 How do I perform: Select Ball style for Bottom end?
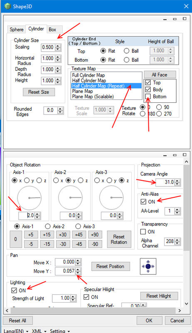click(126, 60)
